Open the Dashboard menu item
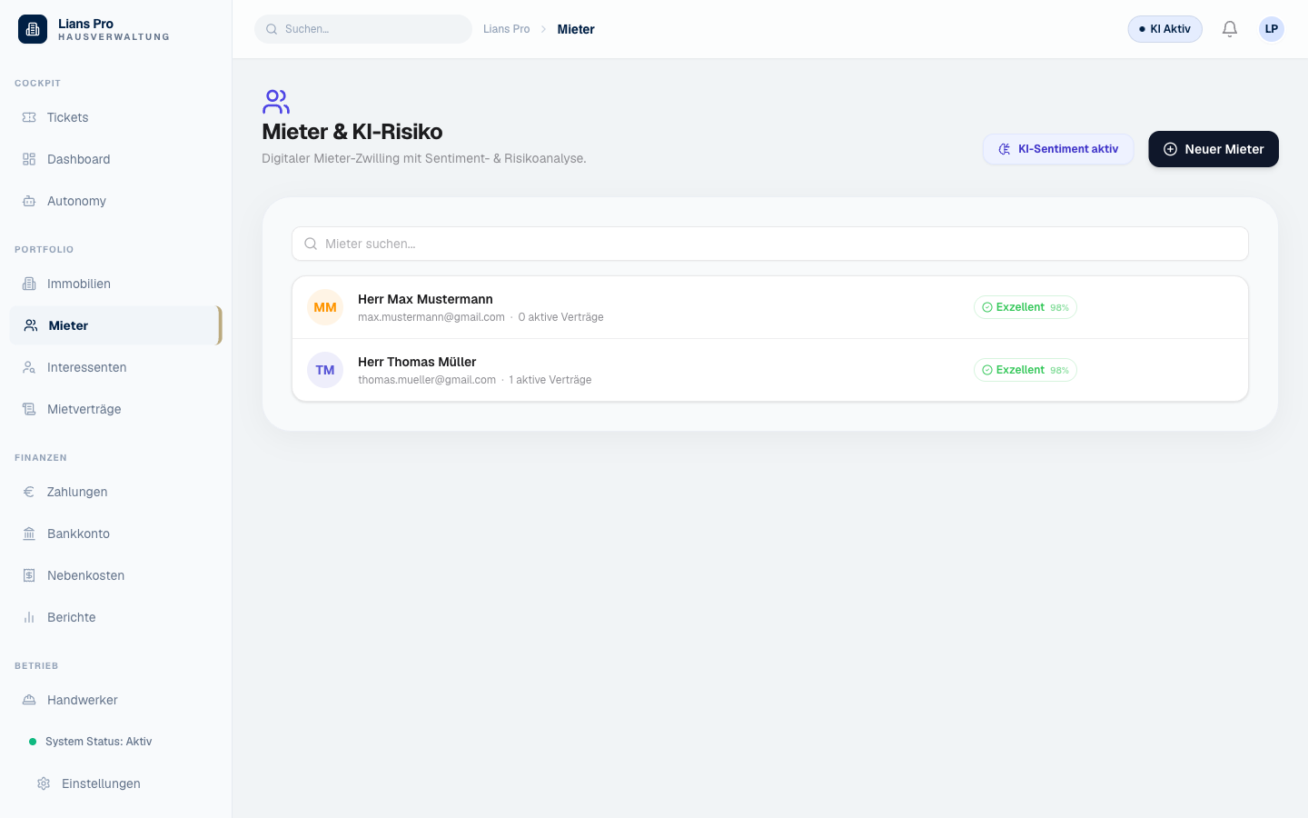 (78, 159)
